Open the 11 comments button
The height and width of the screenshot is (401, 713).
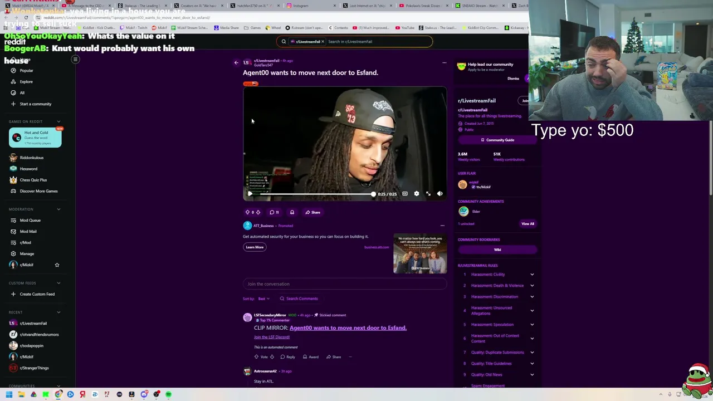[x=274, y=212]
